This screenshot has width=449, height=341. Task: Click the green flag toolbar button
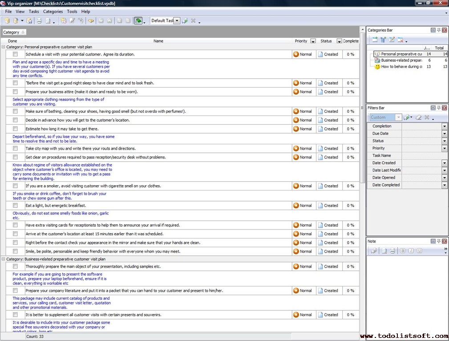138,21
